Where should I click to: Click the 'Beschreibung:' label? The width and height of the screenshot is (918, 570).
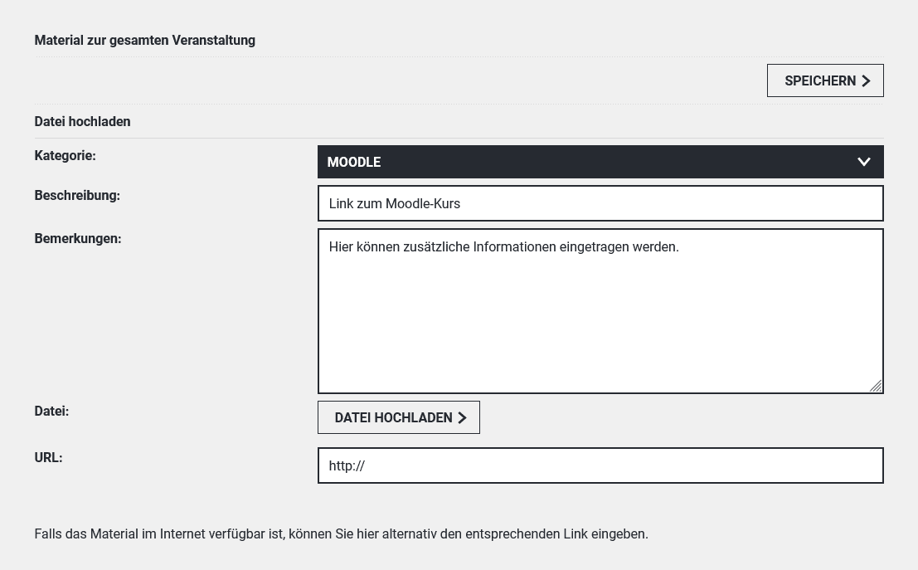click(77, 196)
